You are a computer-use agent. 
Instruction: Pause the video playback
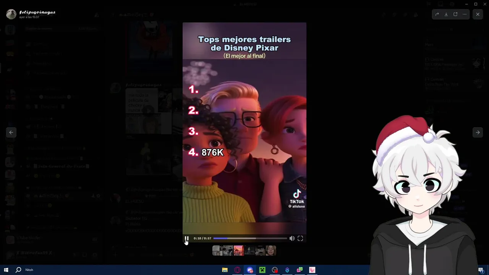pyautogui.click(x=186, y=238)
